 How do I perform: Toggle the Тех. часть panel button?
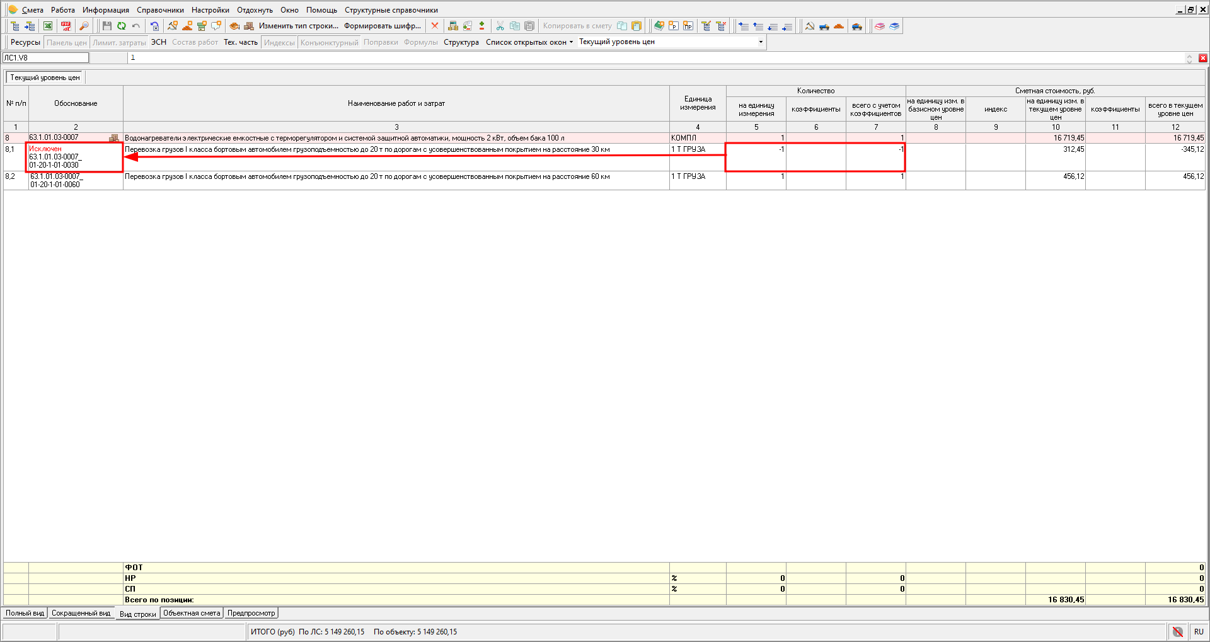240,42
